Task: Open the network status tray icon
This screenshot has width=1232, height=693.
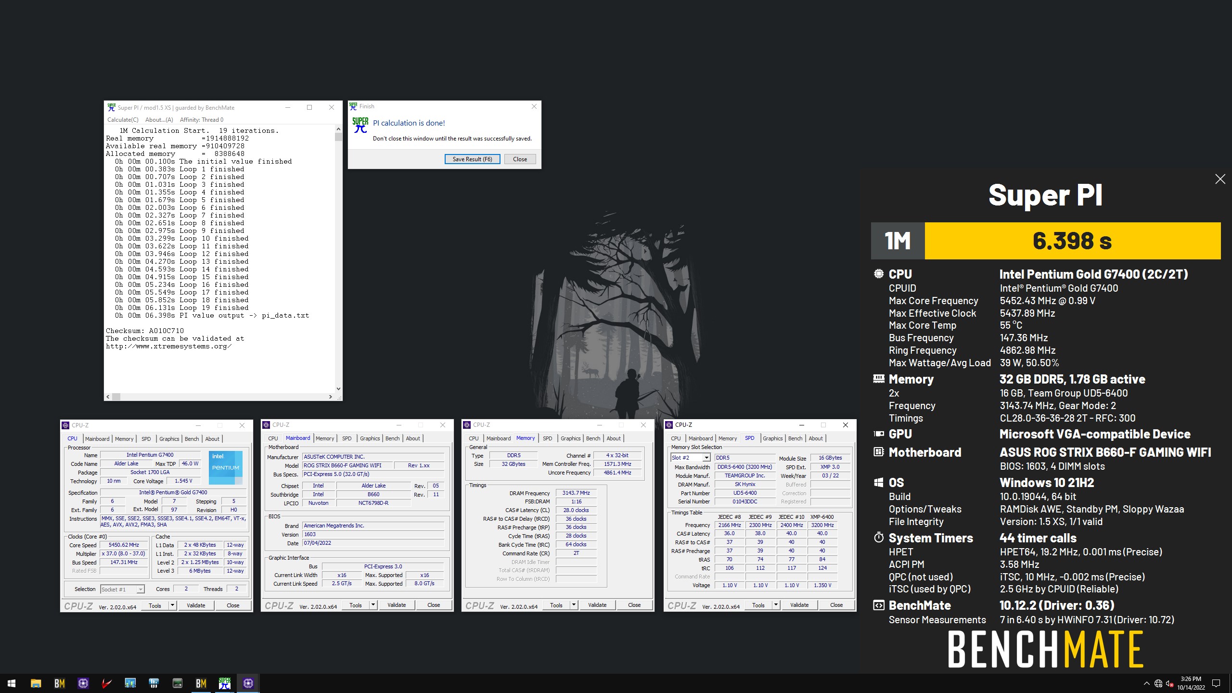Action: pyautogui.click(x=1158, y=683)
